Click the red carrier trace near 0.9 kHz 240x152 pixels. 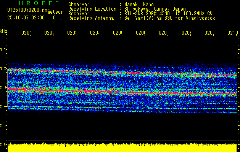tap(122, 92)
